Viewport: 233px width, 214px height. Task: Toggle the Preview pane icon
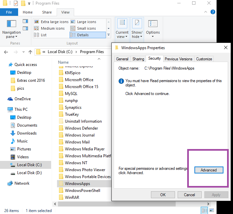25,21
